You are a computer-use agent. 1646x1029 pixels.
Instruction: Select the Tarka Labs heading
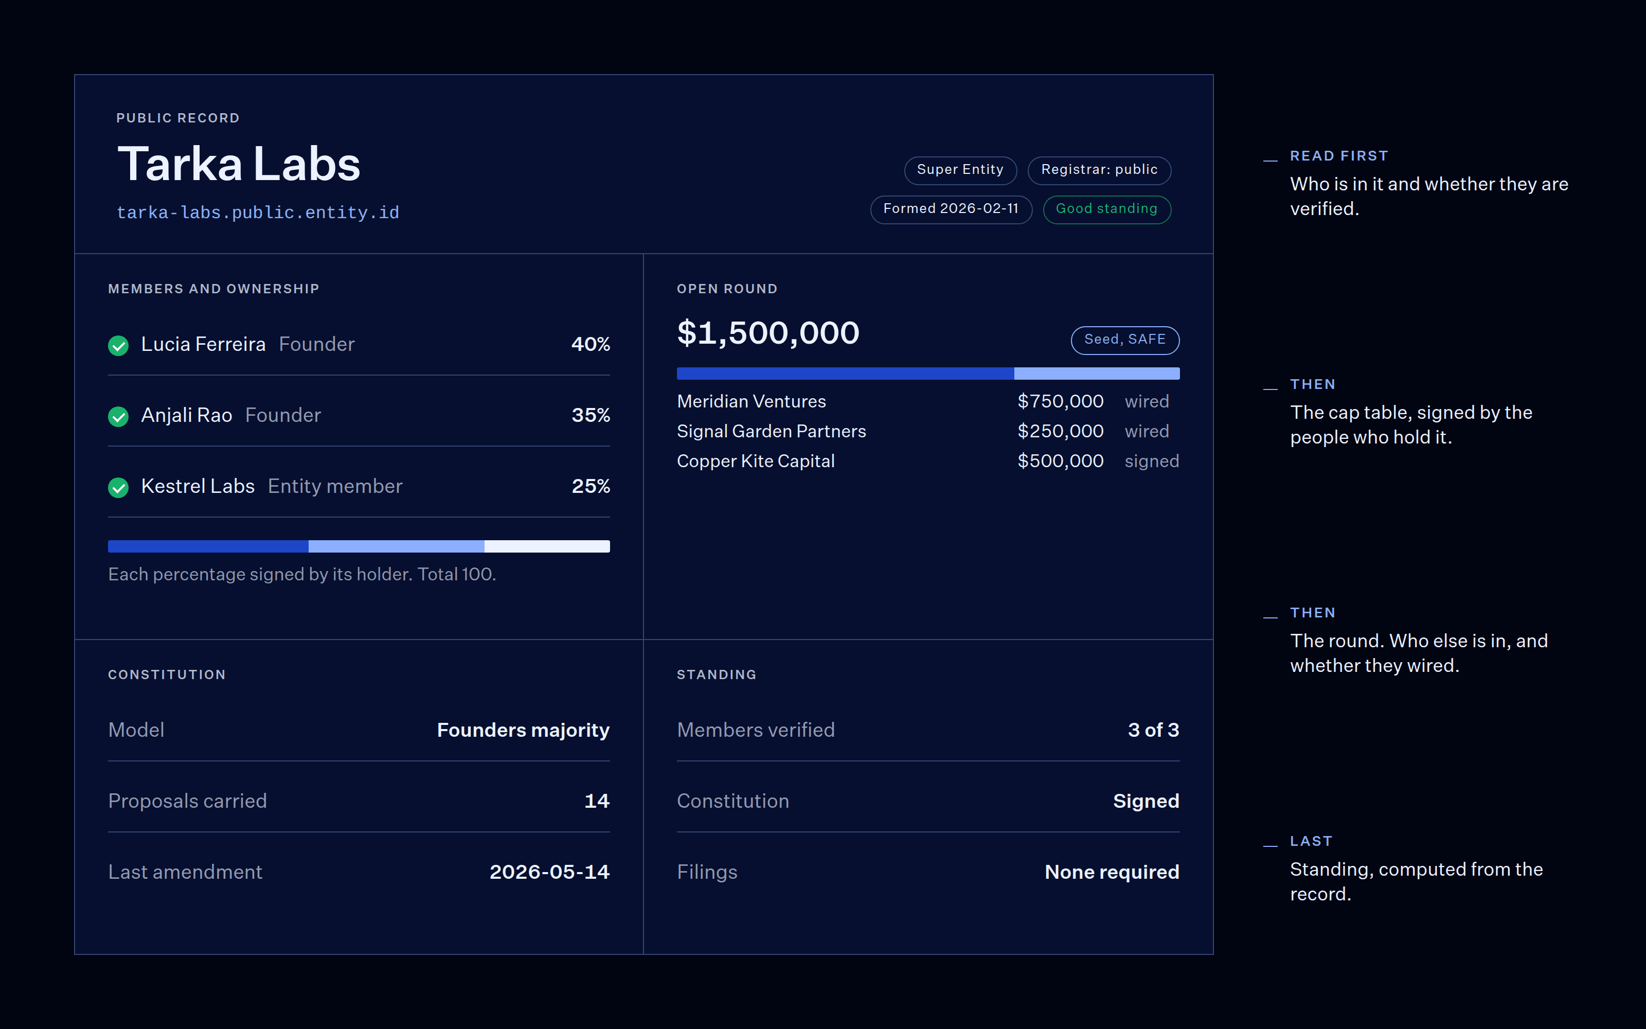[239, 164]
